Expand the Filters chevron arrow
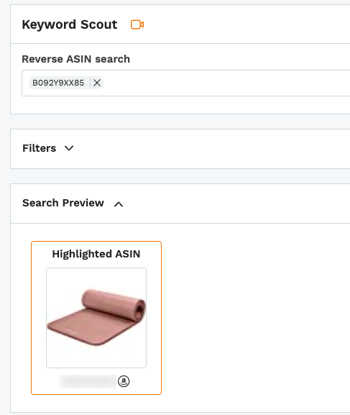Screen dimensions: 350x415 coord(69,148)
